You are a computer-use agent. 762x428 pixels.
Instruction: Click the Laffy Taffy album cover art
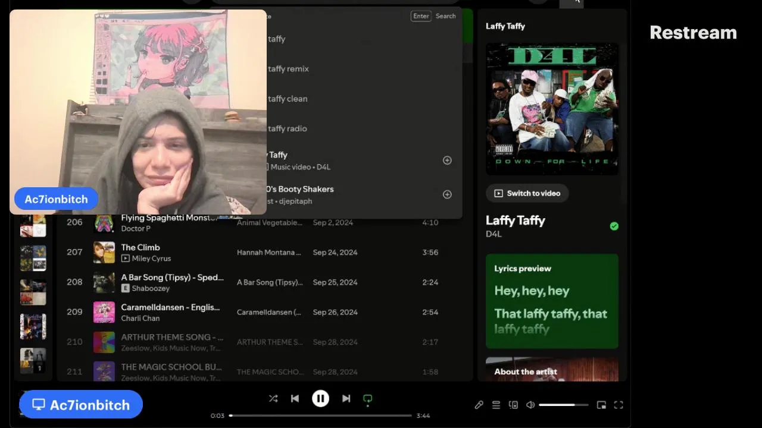click(552, 109)
